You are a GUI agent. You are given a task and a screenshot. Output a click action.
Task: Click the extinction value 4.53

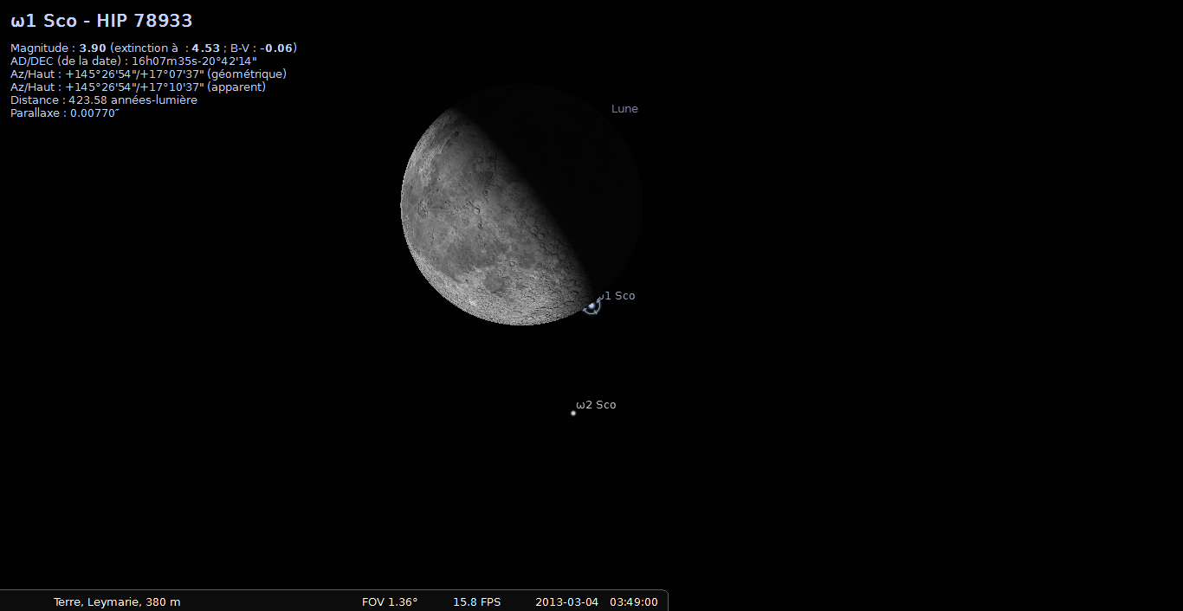coord(205,48)
